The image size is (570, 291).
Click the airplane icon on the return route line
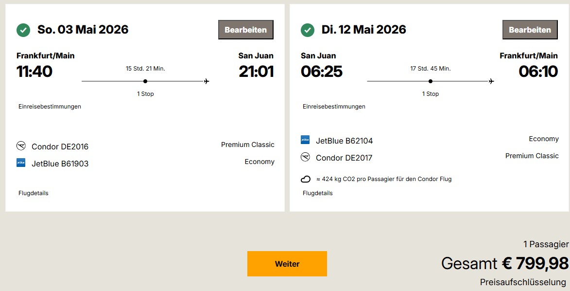(x=491, y=81)
